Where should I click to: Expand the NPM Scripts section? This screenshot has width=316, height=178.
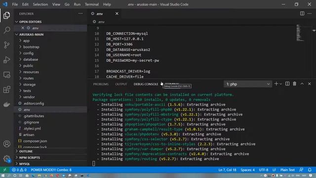click(x=50, y=157)
